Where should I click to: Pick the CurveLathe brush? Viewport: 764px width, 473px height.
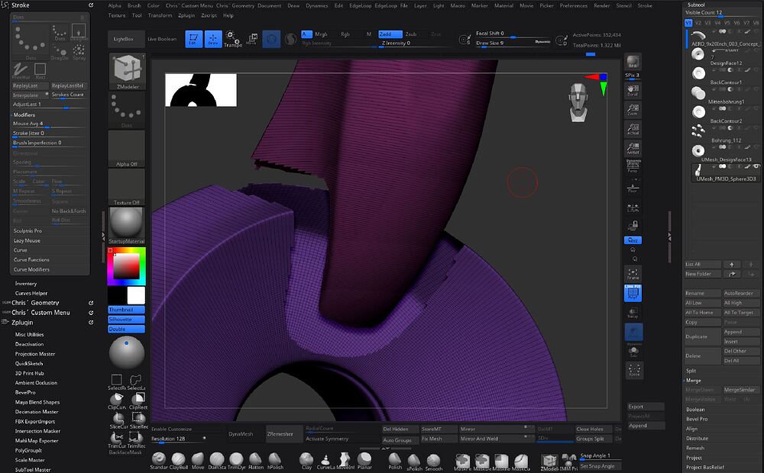[x=325, y=460]
